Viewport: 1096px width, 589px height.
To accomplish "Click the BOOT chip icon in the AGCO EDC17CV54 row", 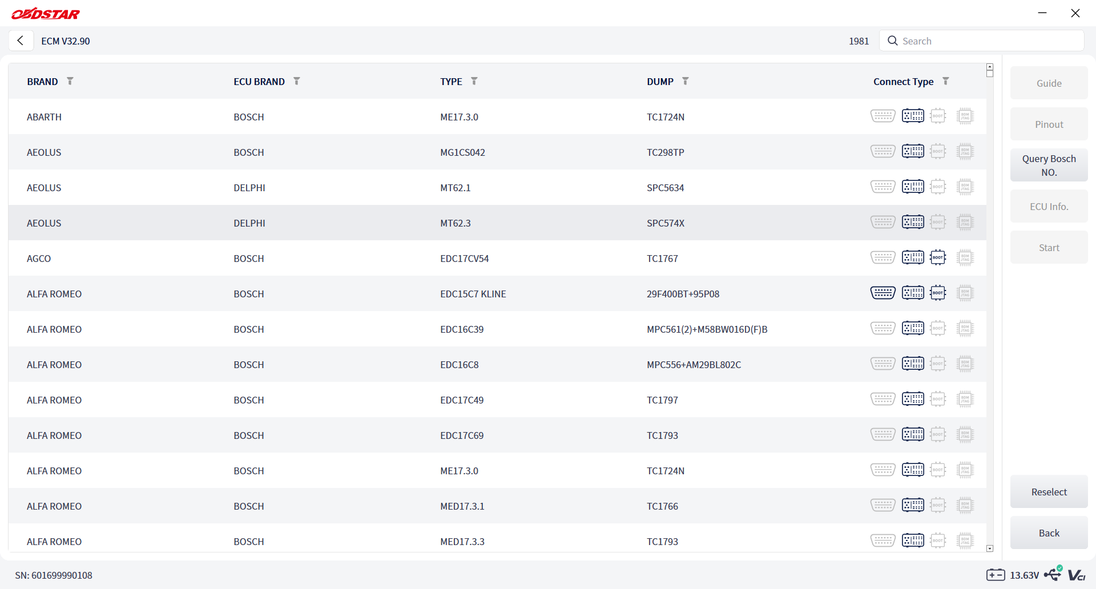I will pyautogui.click(x=938, y=258).
